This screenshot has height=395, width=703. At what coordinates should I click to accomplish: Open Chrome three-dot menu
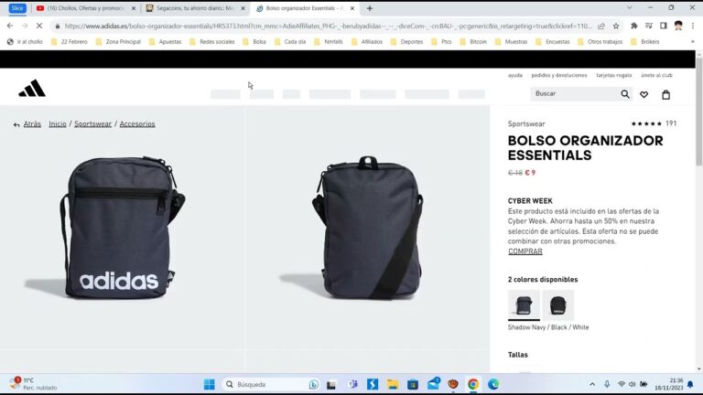(693, 26)
